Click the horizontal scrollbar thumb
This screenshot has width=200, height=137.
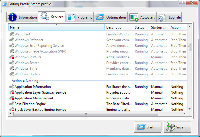point(86,114)
